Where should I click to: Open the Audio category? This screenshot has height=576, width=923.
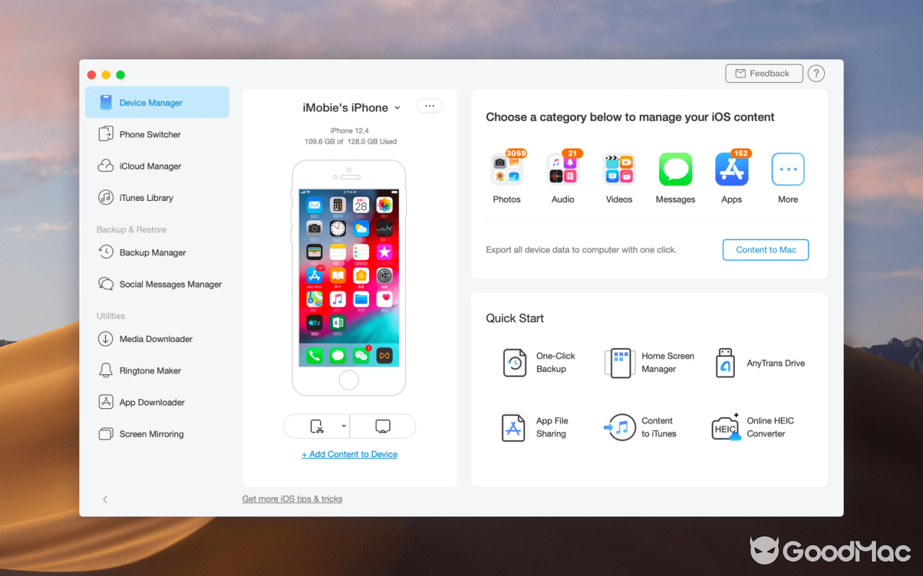coord(563,168)
